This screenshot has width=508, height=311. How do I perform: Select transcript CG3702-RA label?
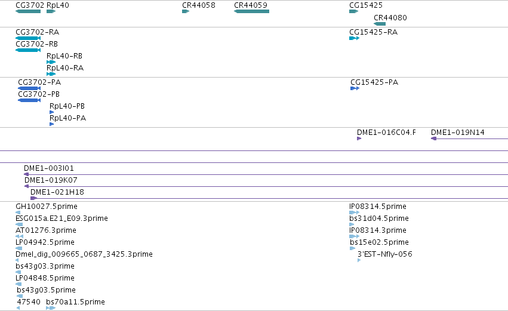pos(37,32)
